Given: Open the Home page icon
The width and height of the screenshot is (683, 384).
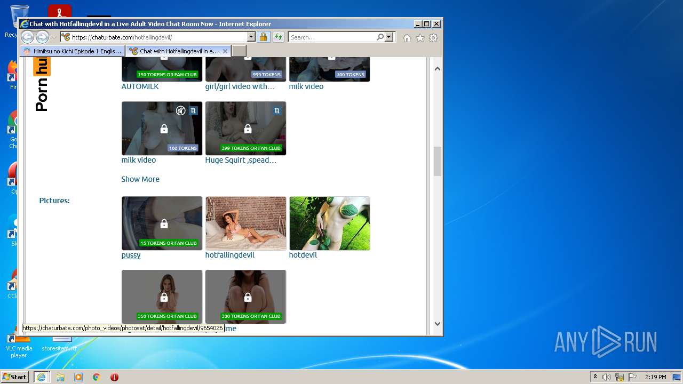Looking at the screenshot, I should [x=407, y=38].
